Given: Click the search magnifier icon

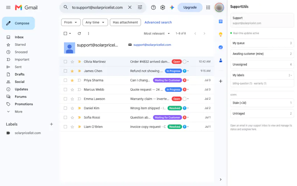Looking at the screenshot, I should click(66, 7).
